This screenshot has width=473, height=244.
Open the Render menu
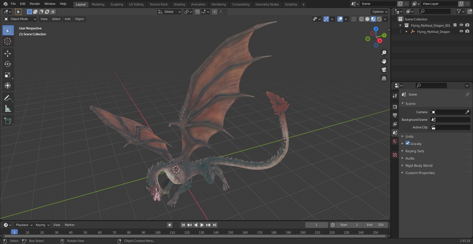coord(35,4)
